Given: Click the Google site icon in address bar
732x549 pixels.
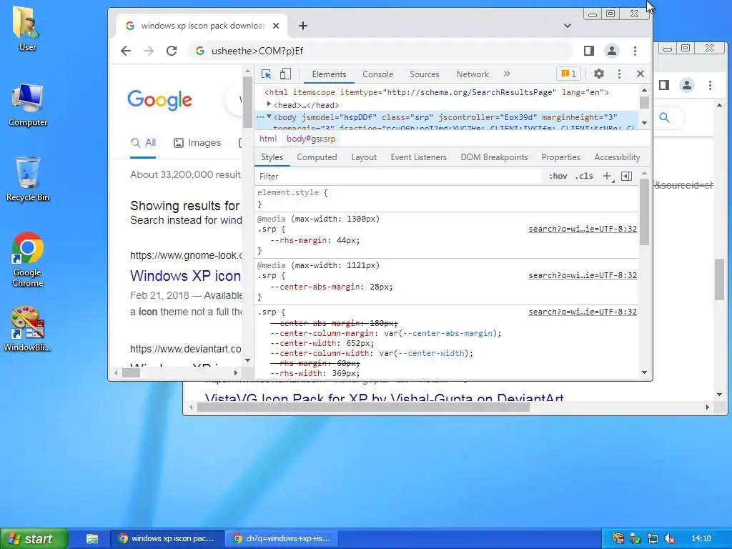Looking at the screenshot, I should 200,51.
